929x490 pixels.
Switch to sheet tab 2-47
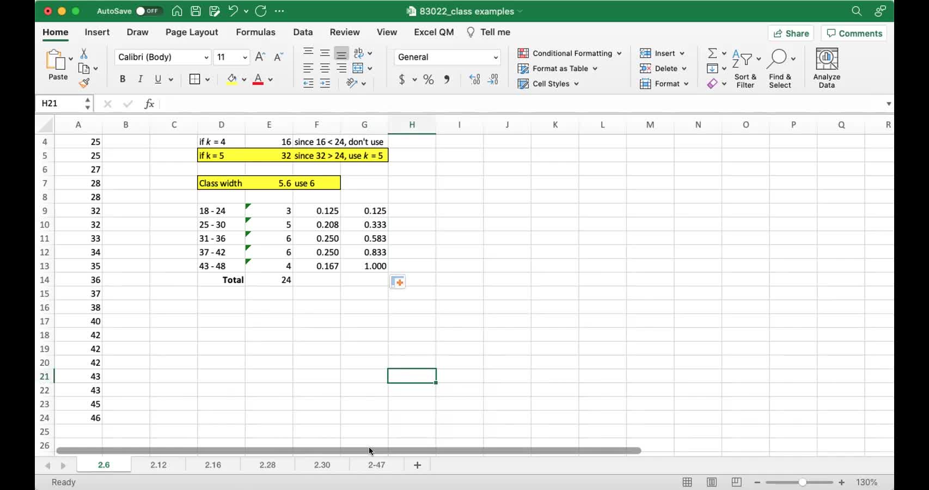[377, 465]
